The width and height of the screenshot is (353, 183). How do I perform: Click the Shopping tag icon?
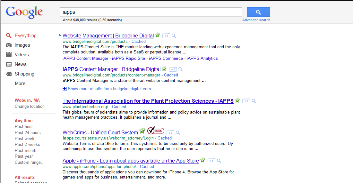click(x=9, y=74)
